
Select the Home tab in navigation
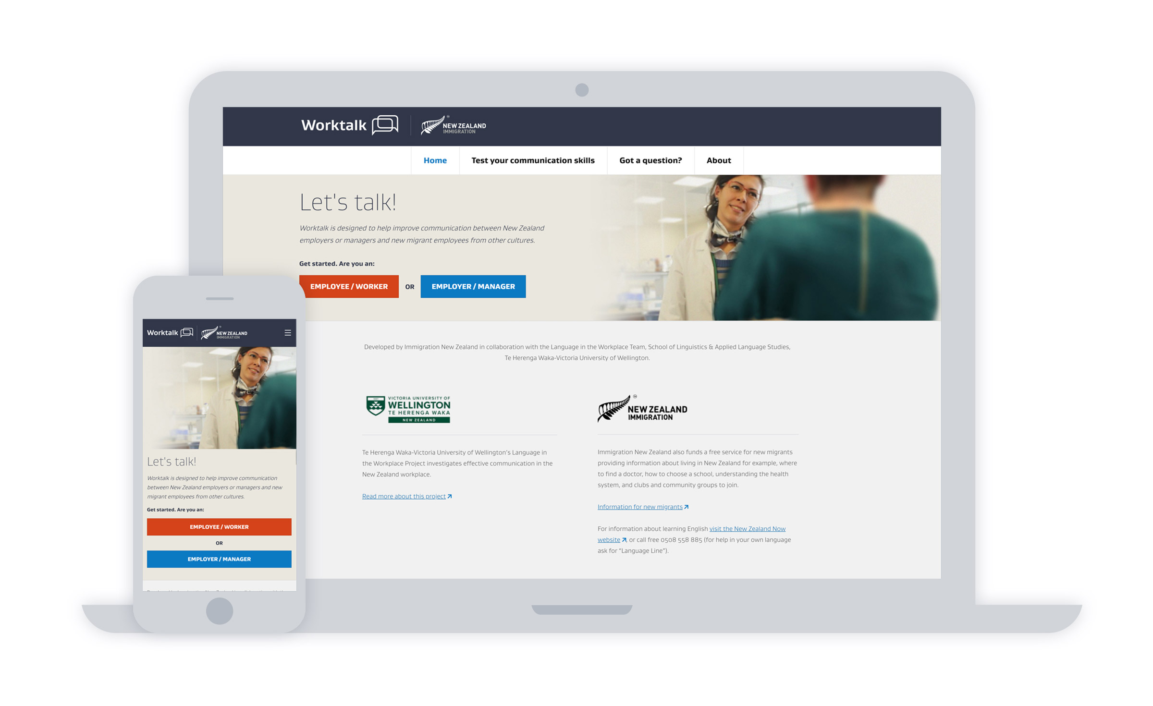point(434,159)
